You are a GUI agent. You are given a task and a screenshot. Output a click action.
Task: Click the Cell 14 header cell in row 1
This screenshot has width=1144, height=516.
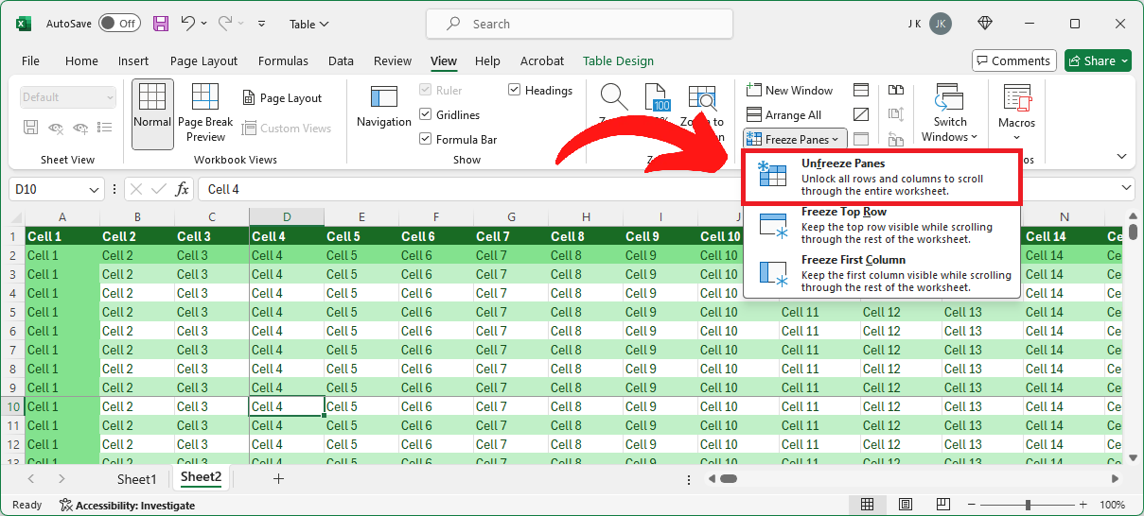pos(1064,236)
